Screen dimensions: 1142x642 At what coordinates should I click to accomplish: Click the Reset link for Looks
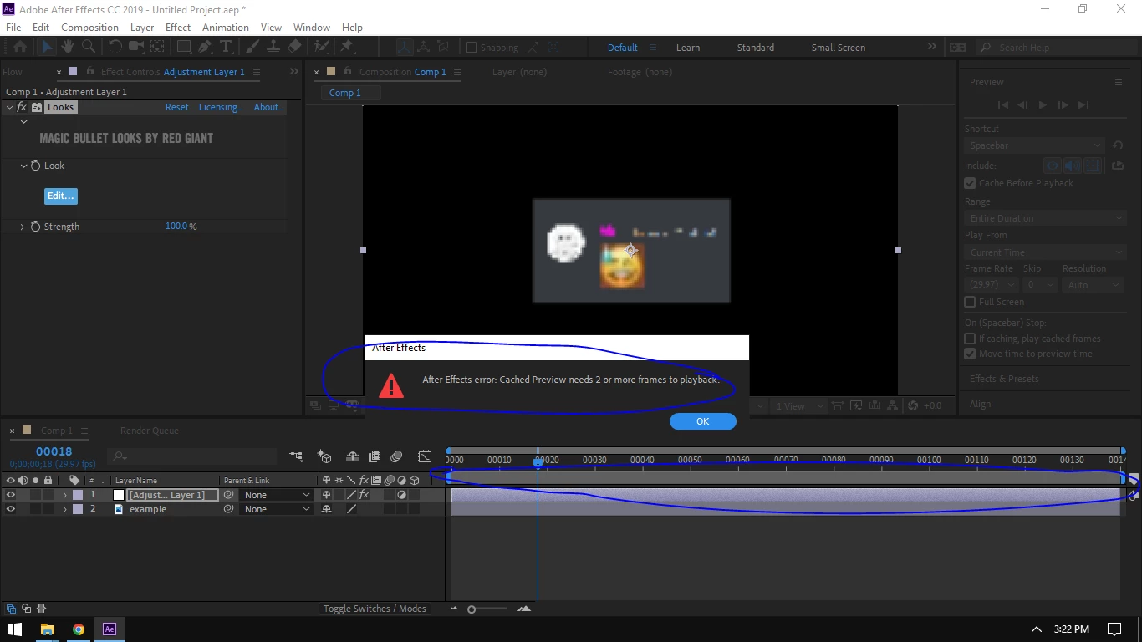pos(176,107)
